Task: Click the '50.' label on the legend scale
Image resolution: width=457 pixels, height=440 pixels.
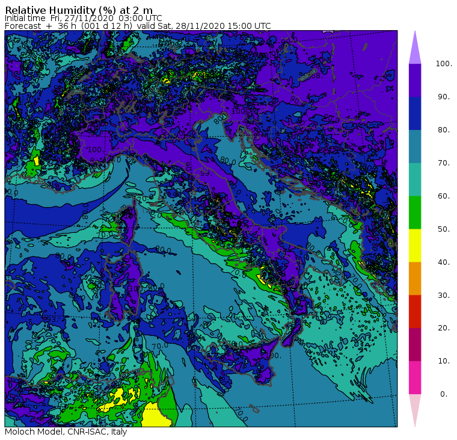Action: pos(444,229)
